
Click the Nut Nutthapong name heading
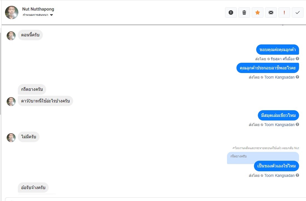(38, 9)
